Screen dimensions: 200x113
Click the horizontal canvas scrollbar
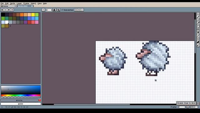click(x=92, y=105)
